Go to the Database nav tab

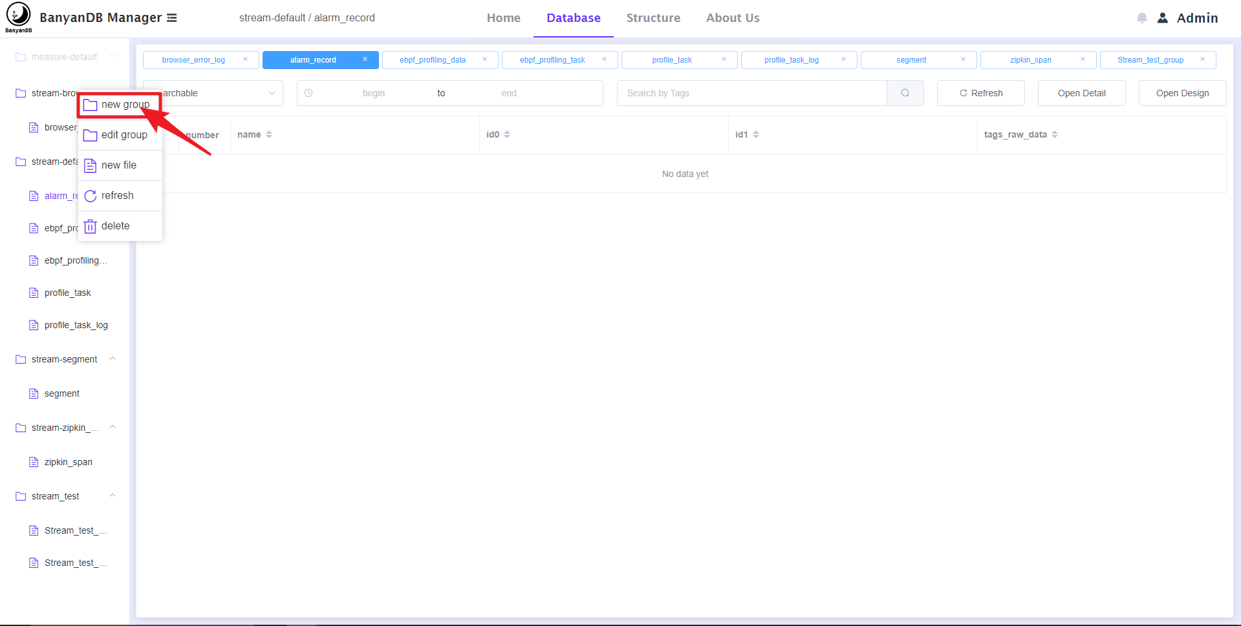(574, 18)
